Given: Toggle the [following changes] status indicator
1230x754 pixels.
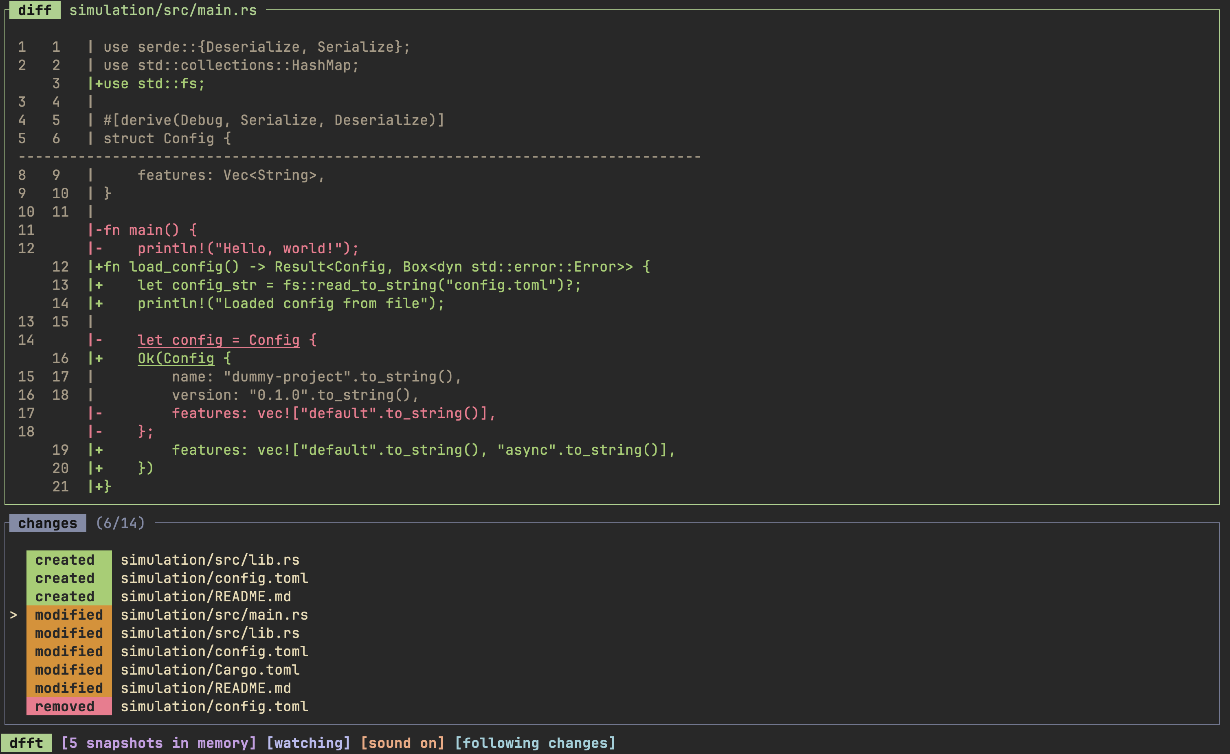Looking at the screenshot, I should (535, 743).
